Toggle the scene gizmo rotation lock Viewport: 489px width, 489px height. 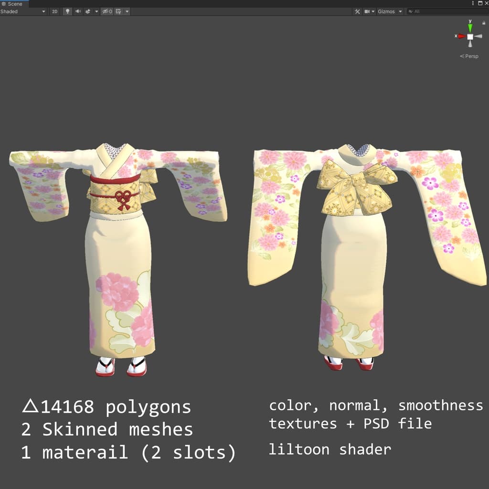pos(484,23)
